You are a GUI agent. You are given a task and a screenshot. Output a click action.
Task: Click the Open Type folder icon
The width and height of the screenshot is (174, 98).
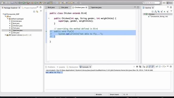[40, 3]
